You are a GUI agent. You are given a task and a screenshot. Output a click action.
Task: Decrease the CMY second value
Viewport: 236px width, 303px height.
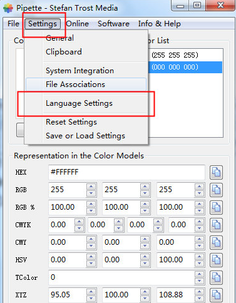(145, 246)
